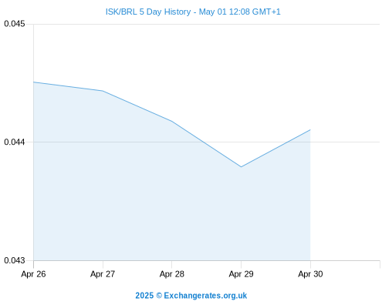Select the Apr 29 x-axis label
Viewport: 382px width, 308px height.
pos(241,274)
